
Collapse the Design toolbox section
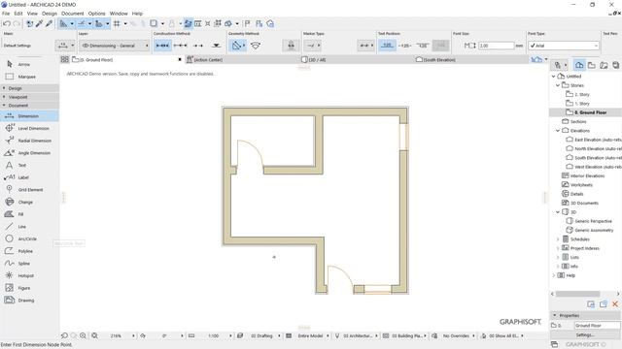[30, 88]
